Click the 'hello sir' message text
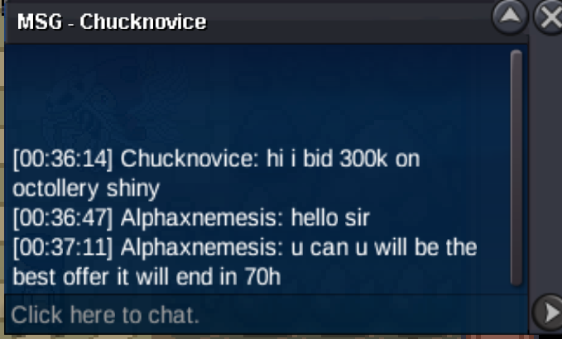This screenshot has height=339, width=562. click(x=330, y=217)
